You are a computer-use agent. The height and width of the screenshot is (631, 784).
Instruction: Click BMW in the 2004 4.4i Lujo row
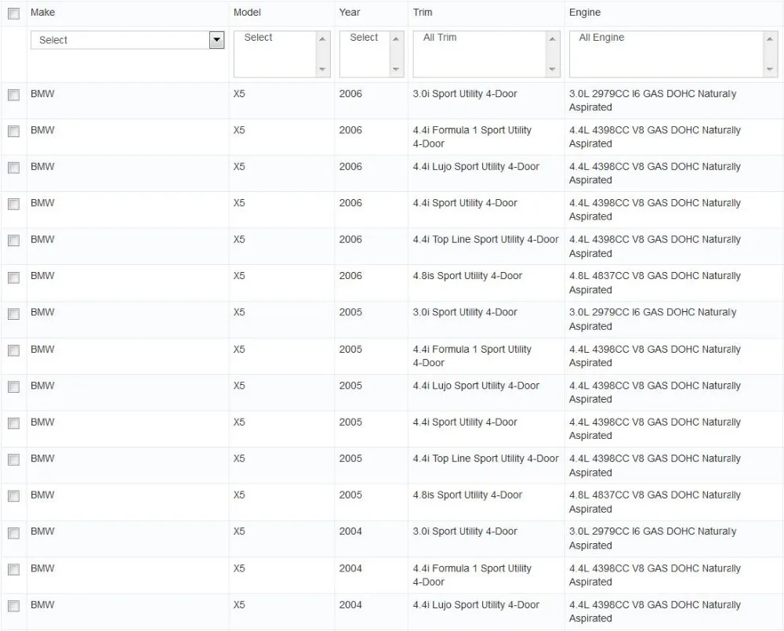coord(42,605)
